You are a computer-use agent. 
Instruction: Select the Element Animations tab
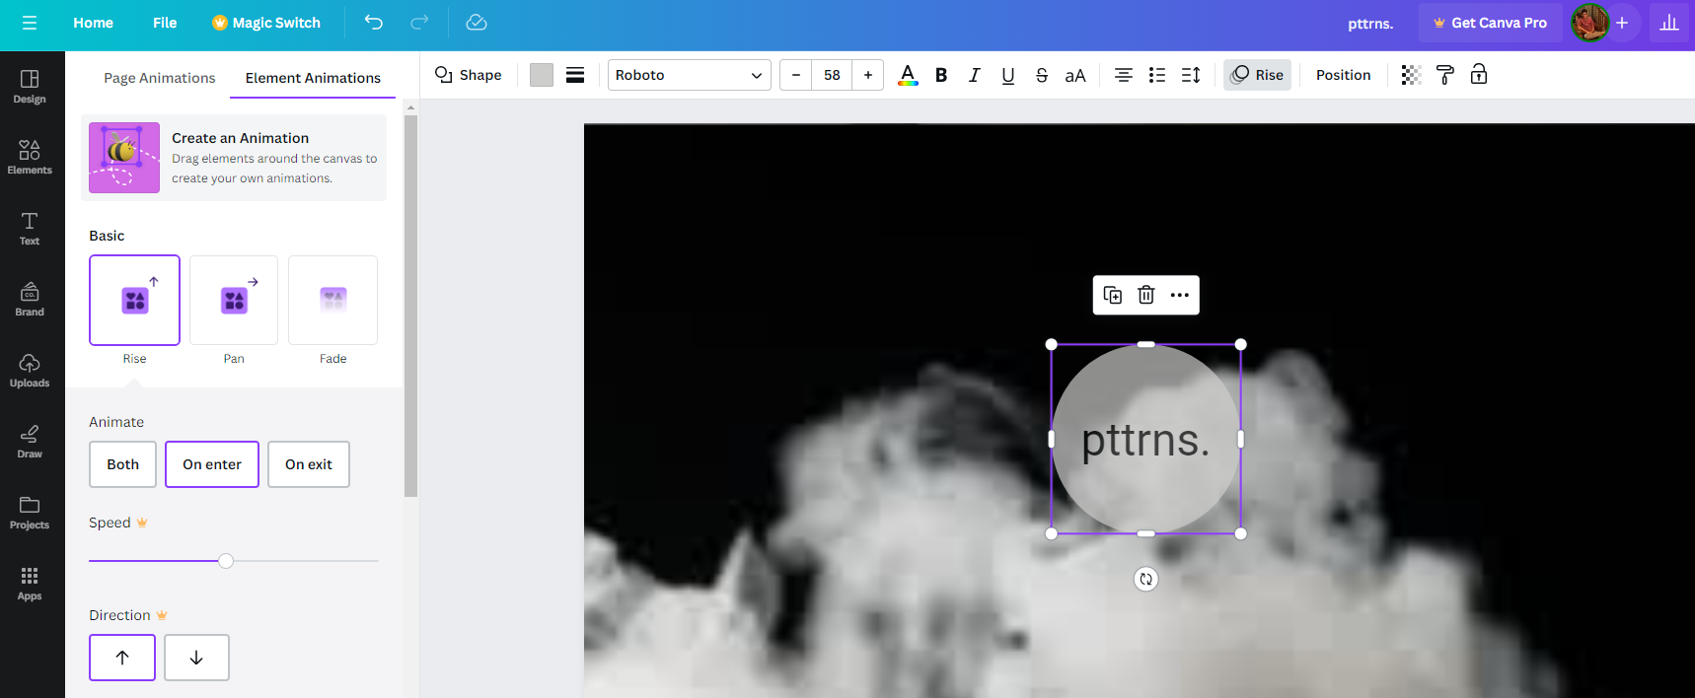click(x=313, y=78)
